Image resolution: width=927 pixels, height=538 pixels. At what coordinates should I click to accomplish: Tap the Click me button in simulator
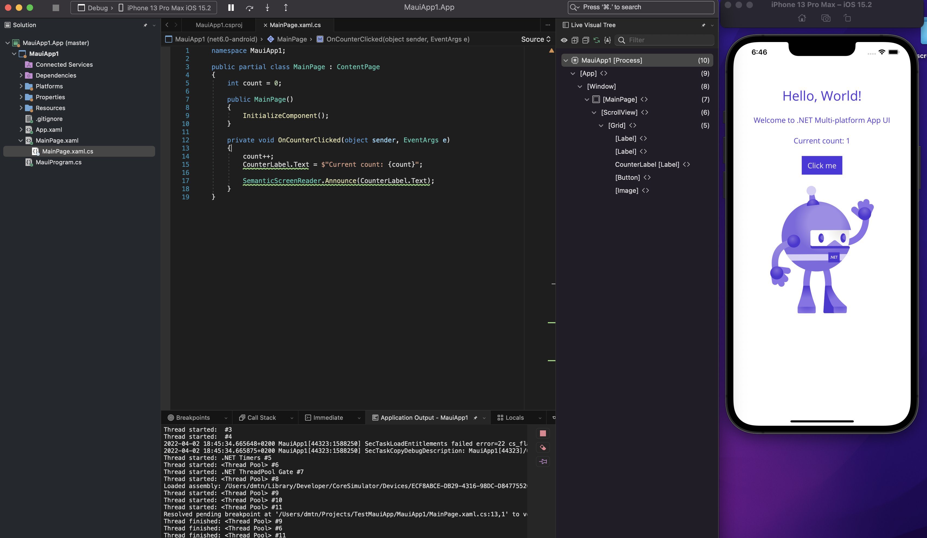821,165
